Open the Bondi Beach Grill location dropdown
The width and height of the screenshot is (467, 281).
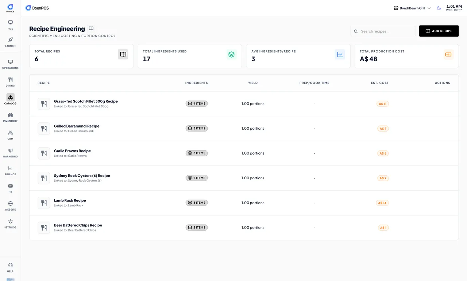(412, 8)
